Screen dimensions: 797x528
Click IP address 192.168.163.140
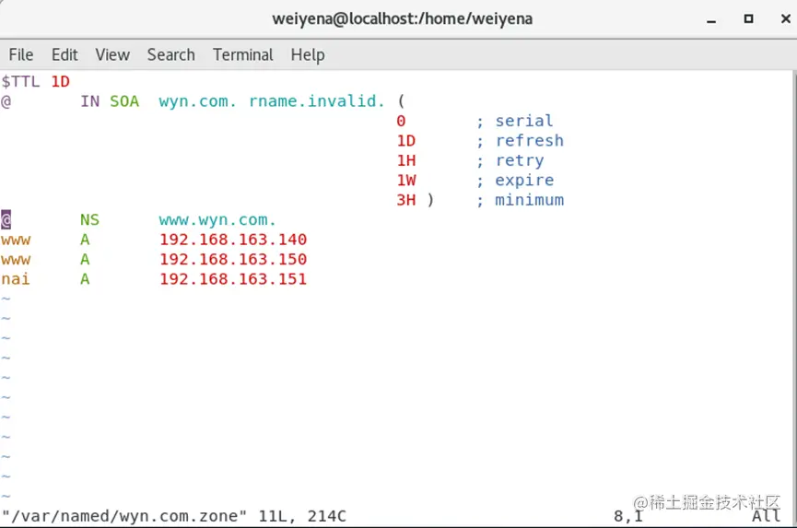(233, 240)
